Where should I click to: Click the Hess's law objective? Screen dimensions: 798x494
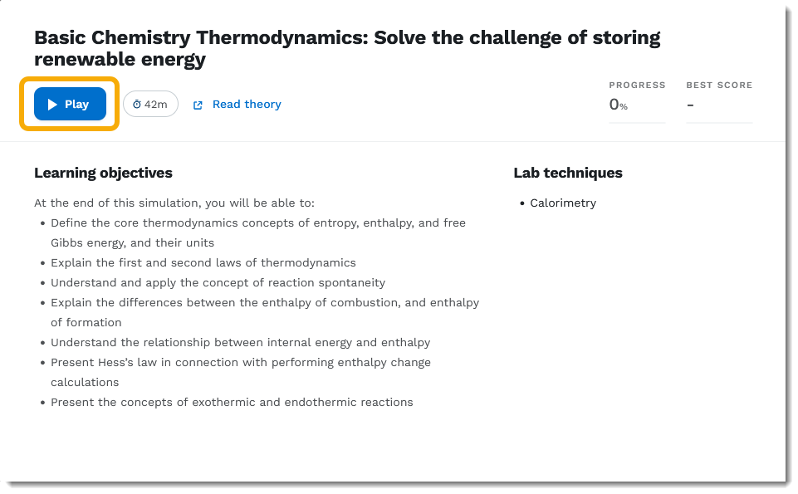(x=240, y=363)
